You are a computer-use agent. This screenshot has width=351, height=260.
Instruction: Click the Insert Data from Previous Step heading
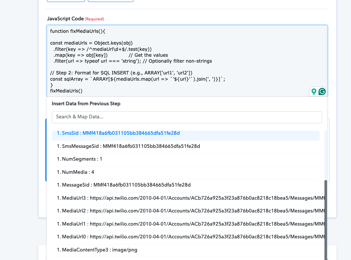(86, 104)
